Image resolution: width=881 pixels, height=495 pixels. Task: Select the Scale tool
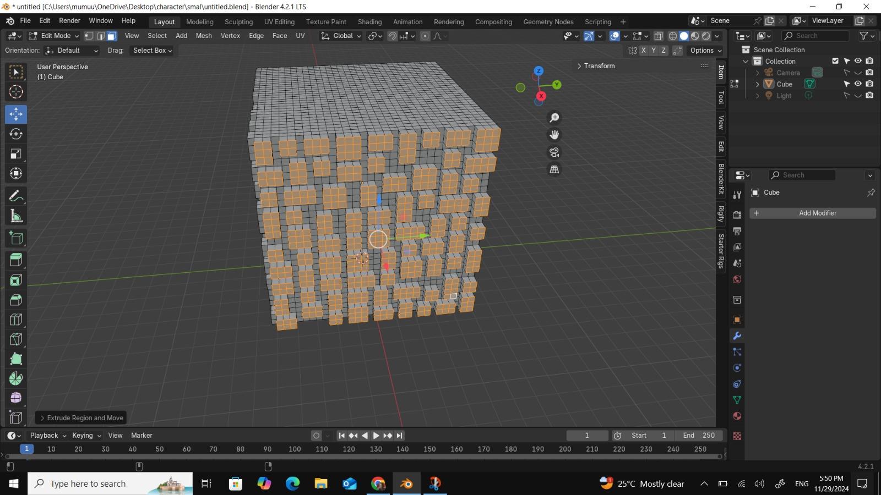click(x=16, y=153)
